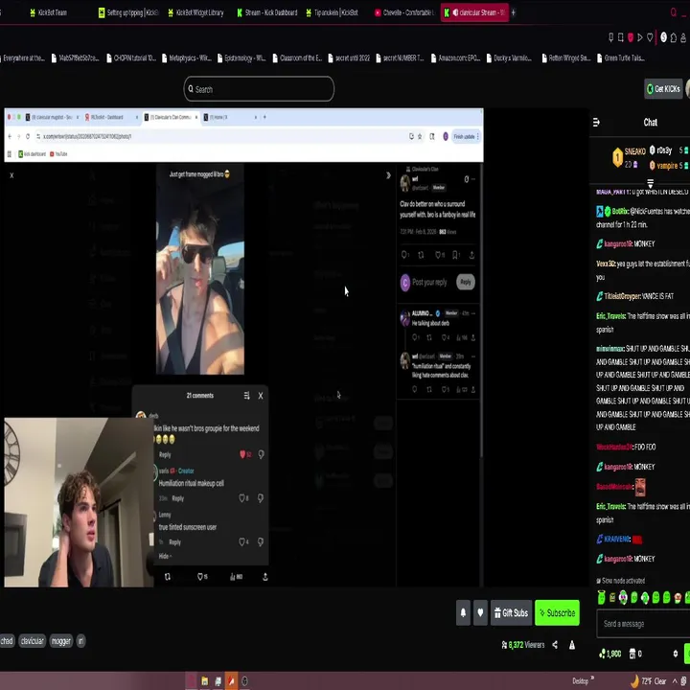Click the play-shaped icon in the browser toolbar
Viewport: 690px width, 690px height.
[640, 37]
